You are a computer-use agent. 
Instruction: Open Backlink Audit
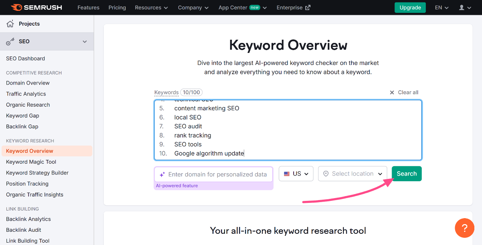(x=24, y=230)
